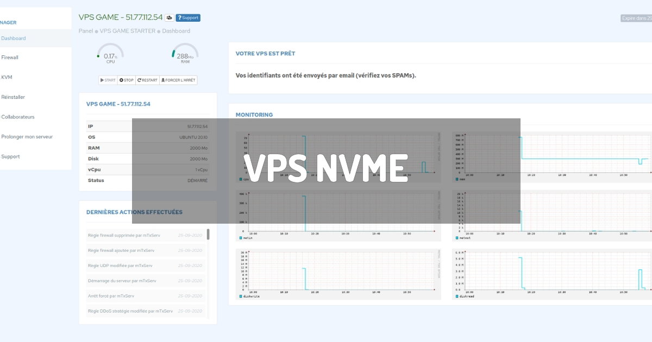Open the Collaborateurs page

coord(18,117)
